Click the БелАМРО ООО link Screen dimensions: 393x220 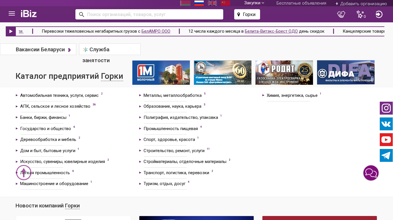(x=156, y=31)
